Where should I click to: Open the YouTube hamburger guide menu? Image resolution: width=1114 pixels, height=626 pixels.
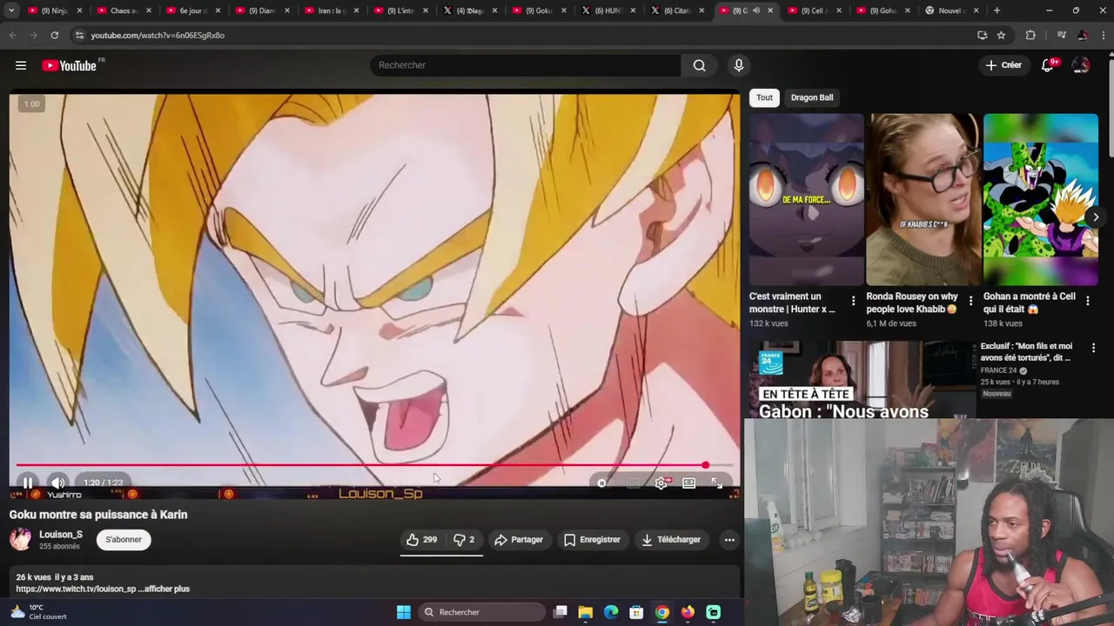click(x=21, y=65)
